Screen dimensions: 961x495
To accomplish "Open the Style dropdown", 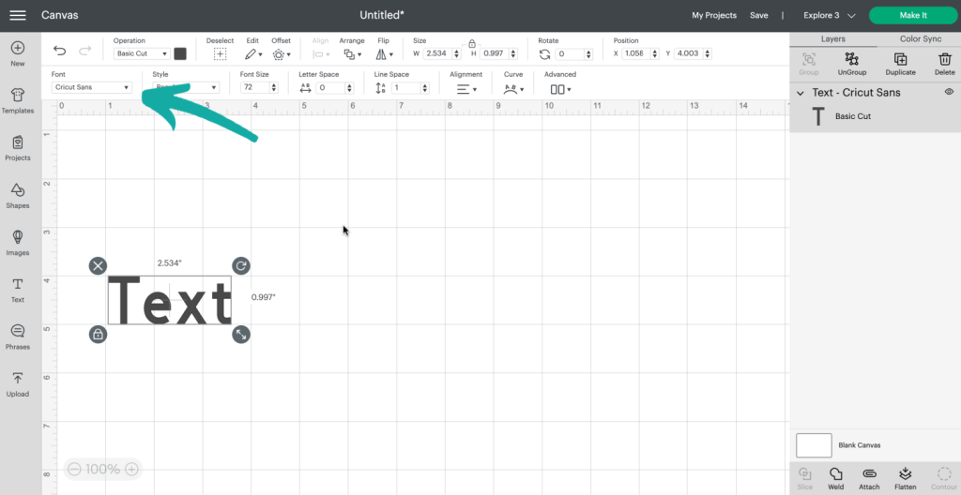I will click(x=186, y=87).
